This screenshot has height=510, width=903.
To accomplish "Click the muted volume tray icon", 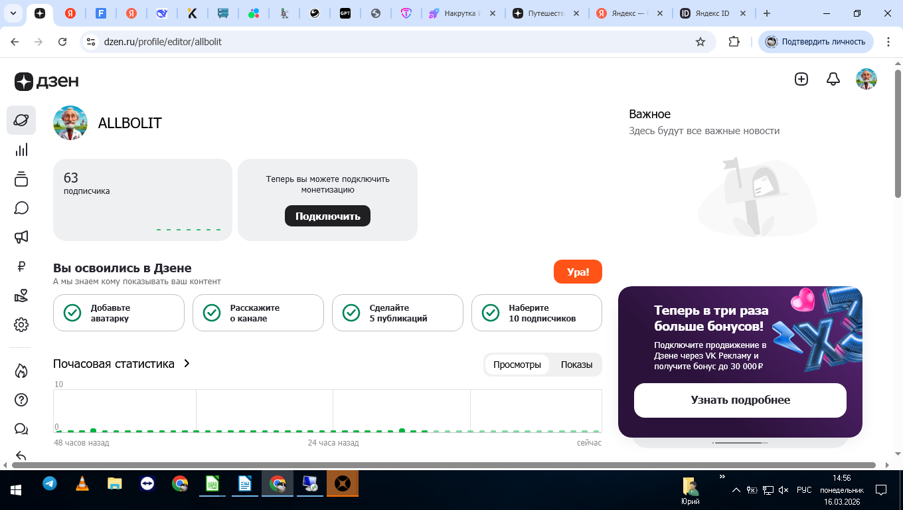I will click(x=783, y=490).
